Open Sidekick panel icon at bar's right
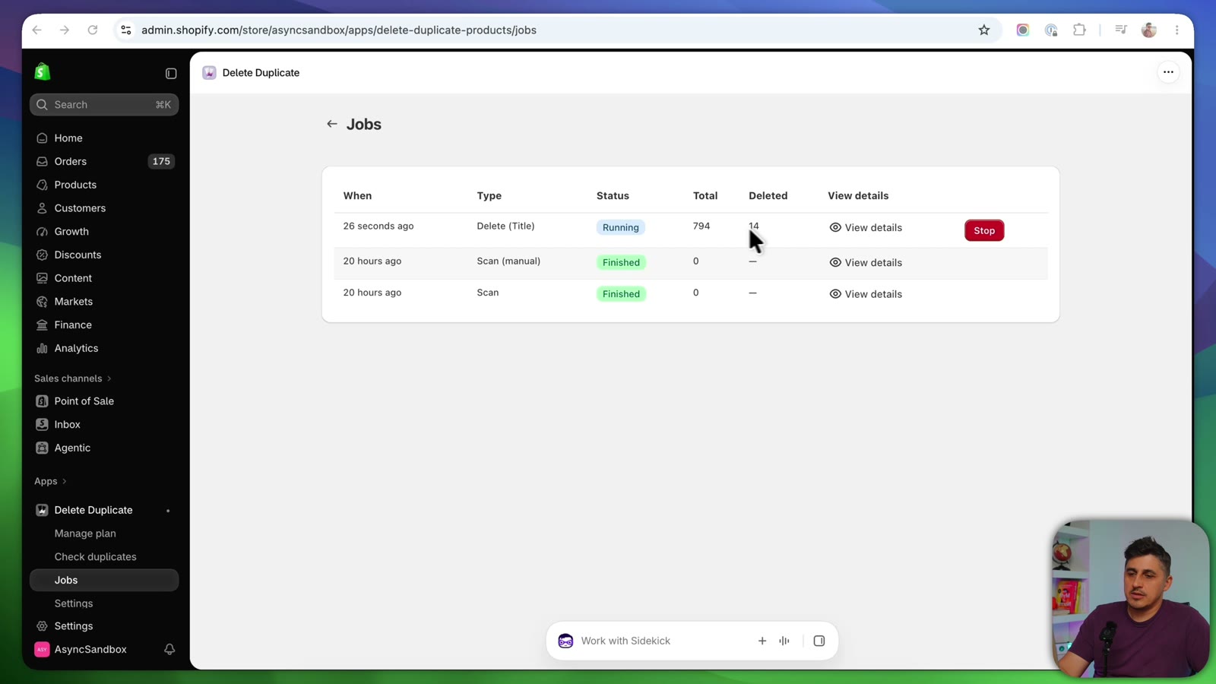 [x=819, y=641]
